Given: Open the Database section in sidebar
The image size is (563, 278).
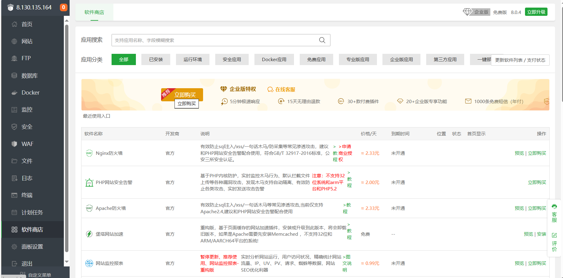Looking at the screenshot, I should (29, 76).
